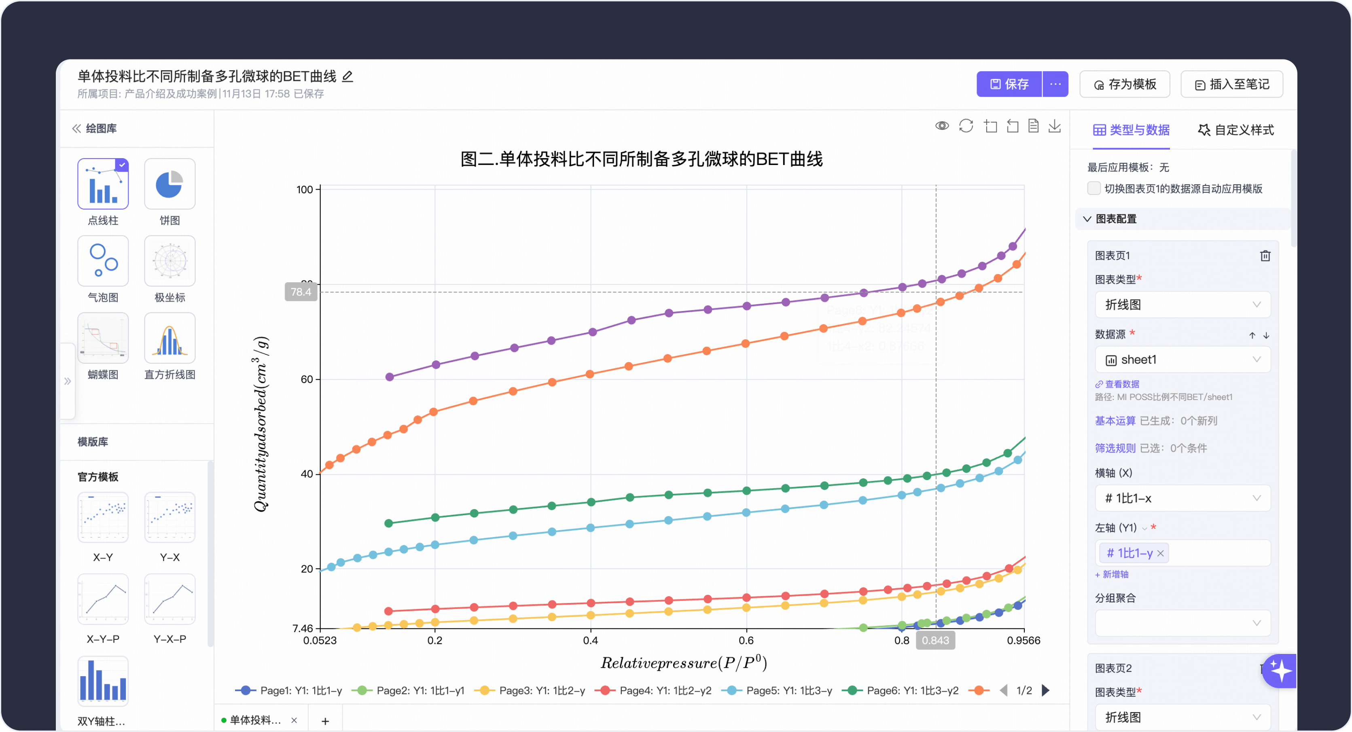Select the 点线柱 chart type icon
The width and height of the screenshot is (1352, 732).
[103, 184]
